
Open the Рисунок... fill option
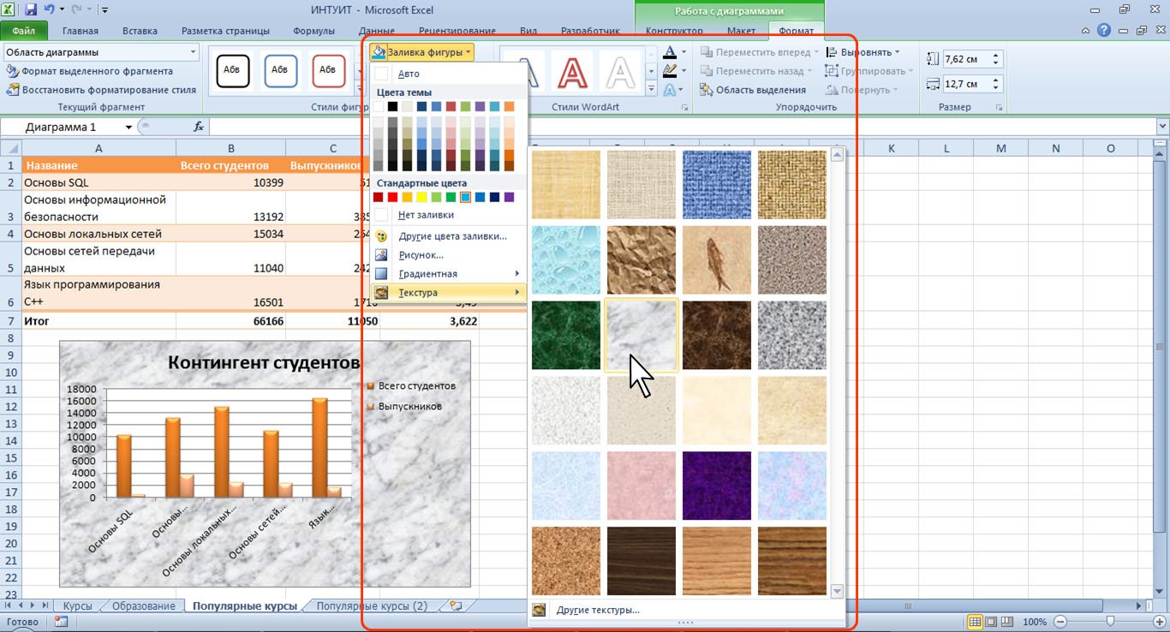point(421,255)
